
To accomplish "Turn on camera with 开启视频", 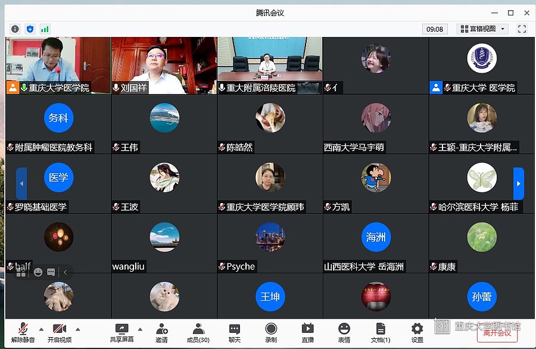I will click(60, 332).
